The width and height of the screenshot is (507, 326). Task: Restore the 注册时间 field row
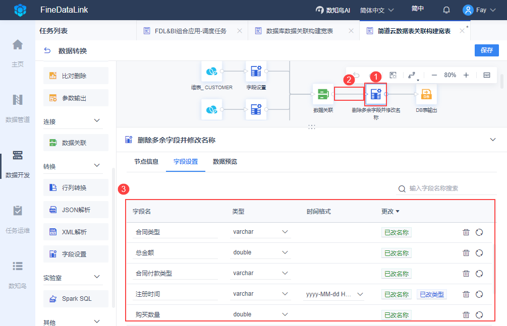tap(479, 294)
